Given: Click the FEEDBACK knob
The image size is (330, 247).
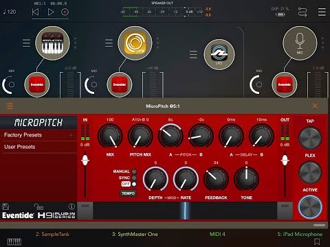Looking at the screenshot, I should [x=216, y=179].
